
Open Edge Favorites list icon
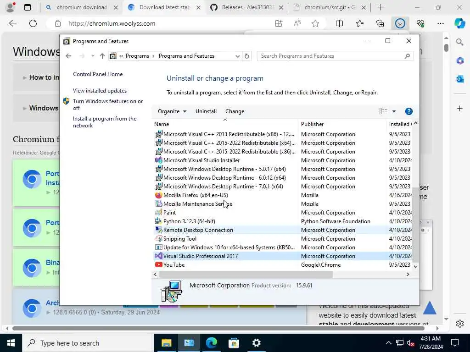(360, 23)
